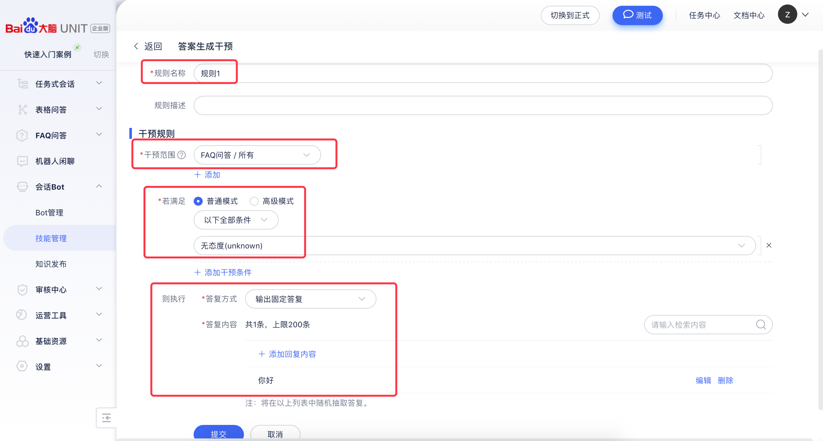
Task: Select the 高级模式 radio button
Action: coord(254,201)
